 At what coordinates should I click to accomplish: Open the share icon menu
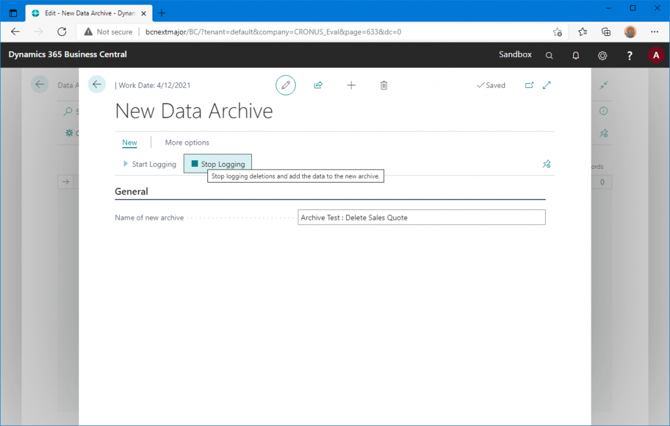318,85
